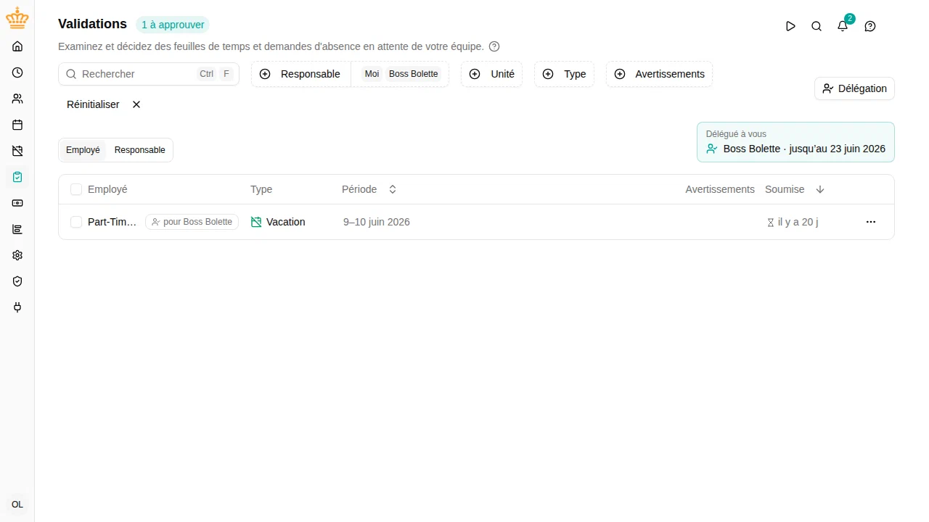Tick the checkbox for Part-Tim… row

[x=76, y=222]
